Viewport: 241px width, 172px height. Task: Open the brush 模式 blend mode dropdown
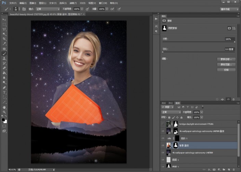pyautogui.click(x=47, y=9)
